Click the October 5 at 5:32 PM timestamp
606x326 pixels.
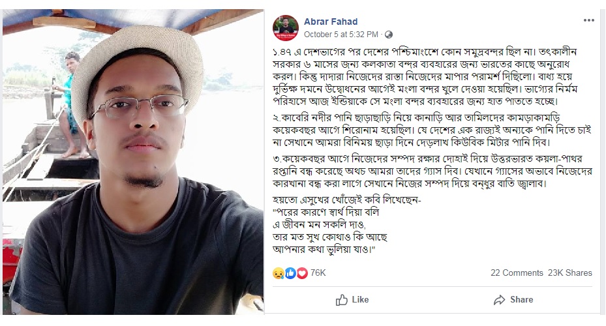click(341, 35)
